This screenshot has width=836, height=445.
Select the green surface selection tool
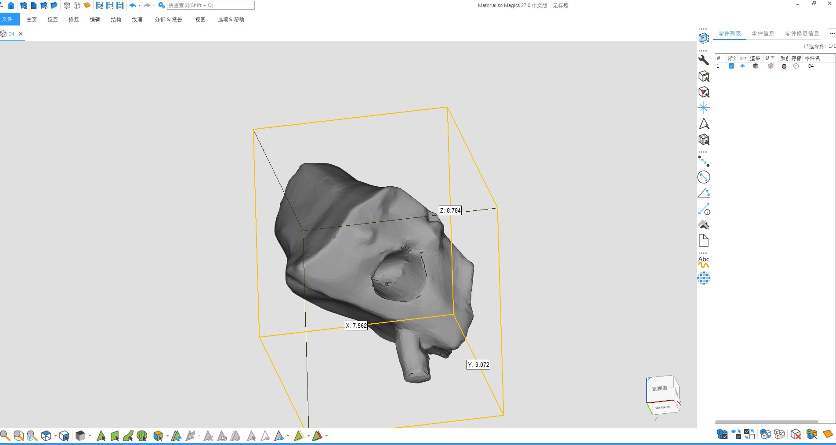(128, 436)
